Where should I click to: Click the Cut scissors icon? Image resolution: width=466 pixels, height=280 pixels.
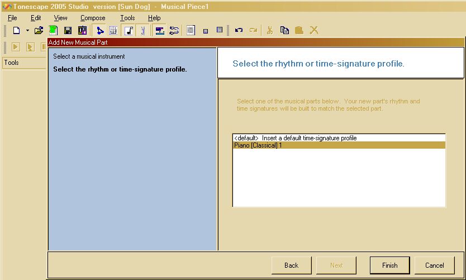click(x=270, y=30)
